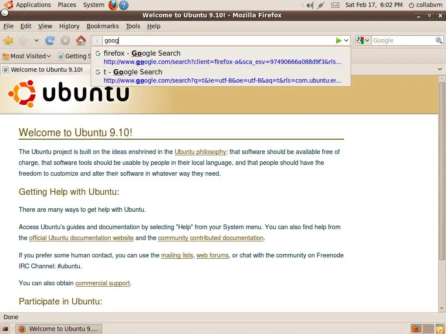Go to the Home page
446x334 pixels.
(x=81, y=40)
